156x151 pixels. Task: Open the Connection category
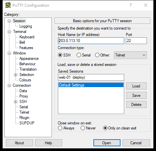click(x=22, y=85)
